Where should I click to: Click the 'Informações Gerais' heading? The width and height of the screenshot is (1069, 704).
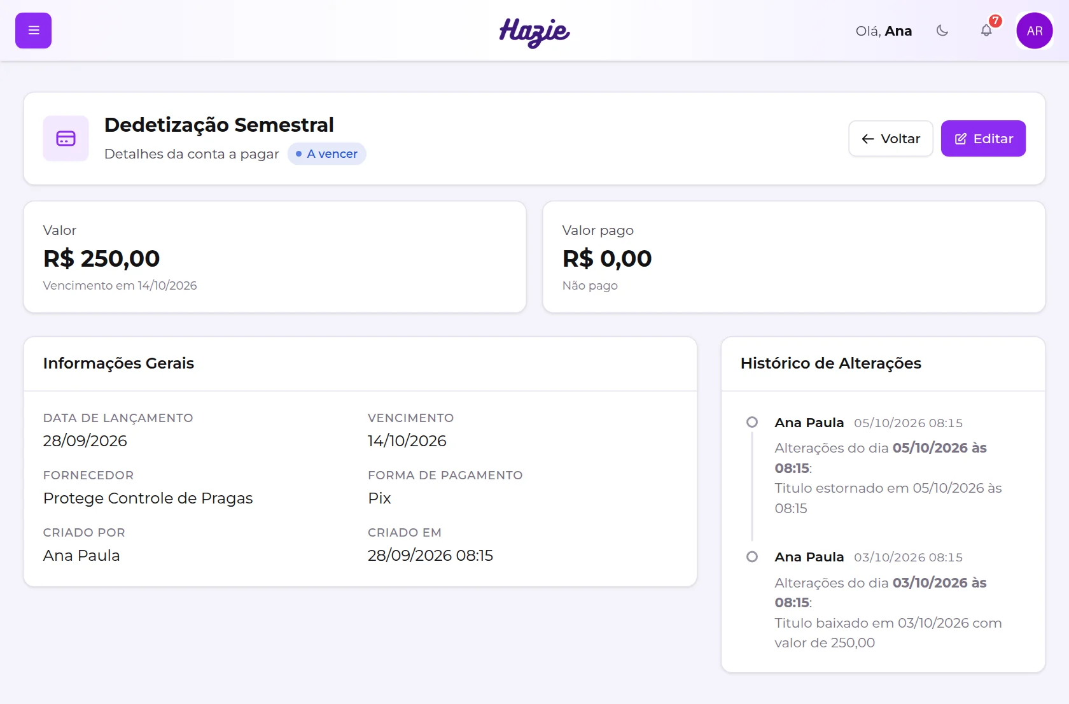[x=118, y=363]
